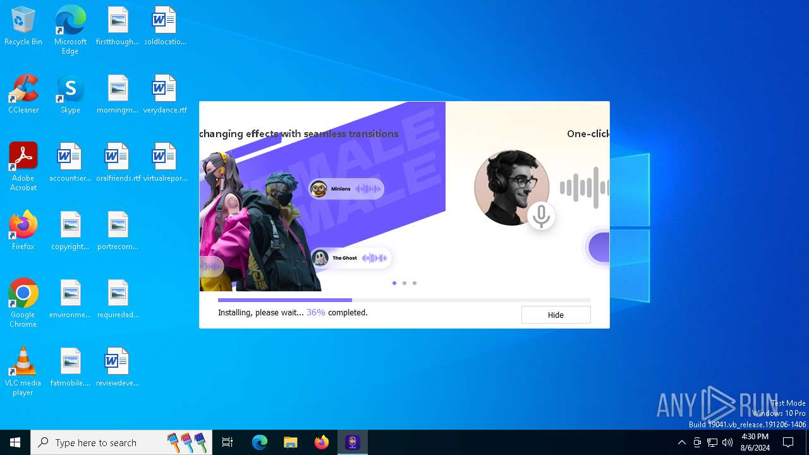The image size is (809, 455).
Task: Select the soldlocatio... Word document
Action: coord(164,27)
